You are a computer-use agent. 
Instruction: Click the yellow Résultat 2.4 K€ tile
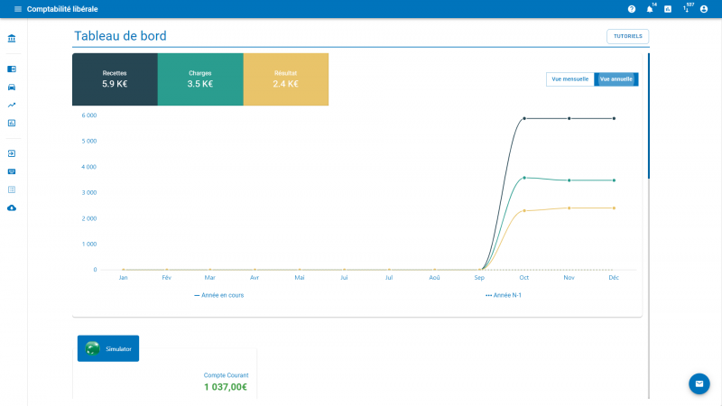[x=285, y=79]
